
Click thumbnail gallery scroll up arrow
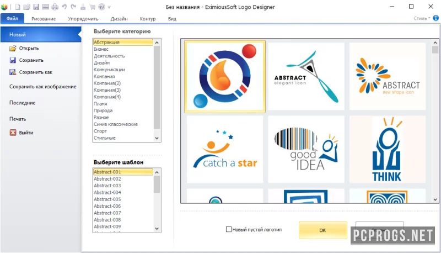tap(435, 43)
